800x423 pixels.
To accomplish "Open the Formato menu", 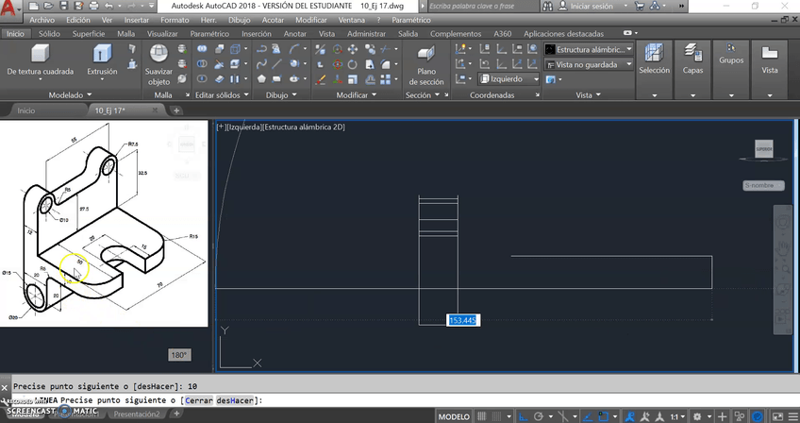I will [x=175, y=19].
